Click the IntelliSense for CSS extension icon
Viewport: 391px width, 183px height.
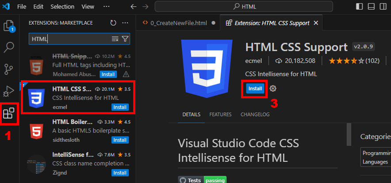36,164
